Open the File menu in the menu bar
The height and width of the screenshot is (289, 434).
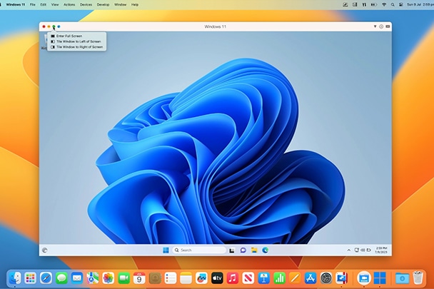(32, 5)
